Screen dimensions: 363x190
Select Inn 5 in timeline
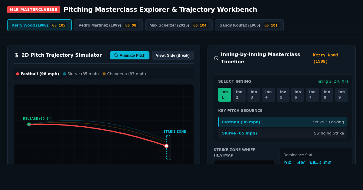283,95
